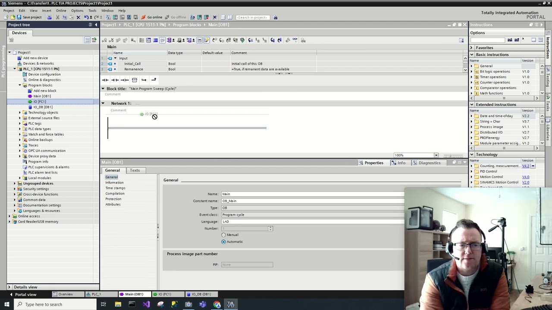Screen dimensions: 552x310
Task: Click the search binoculars icon beside project search
Action: click(275, 17)
